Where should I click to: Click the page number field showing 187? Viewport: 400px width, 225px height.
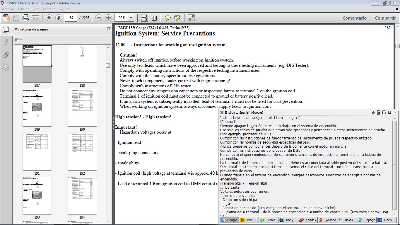[x=71, y=18]
